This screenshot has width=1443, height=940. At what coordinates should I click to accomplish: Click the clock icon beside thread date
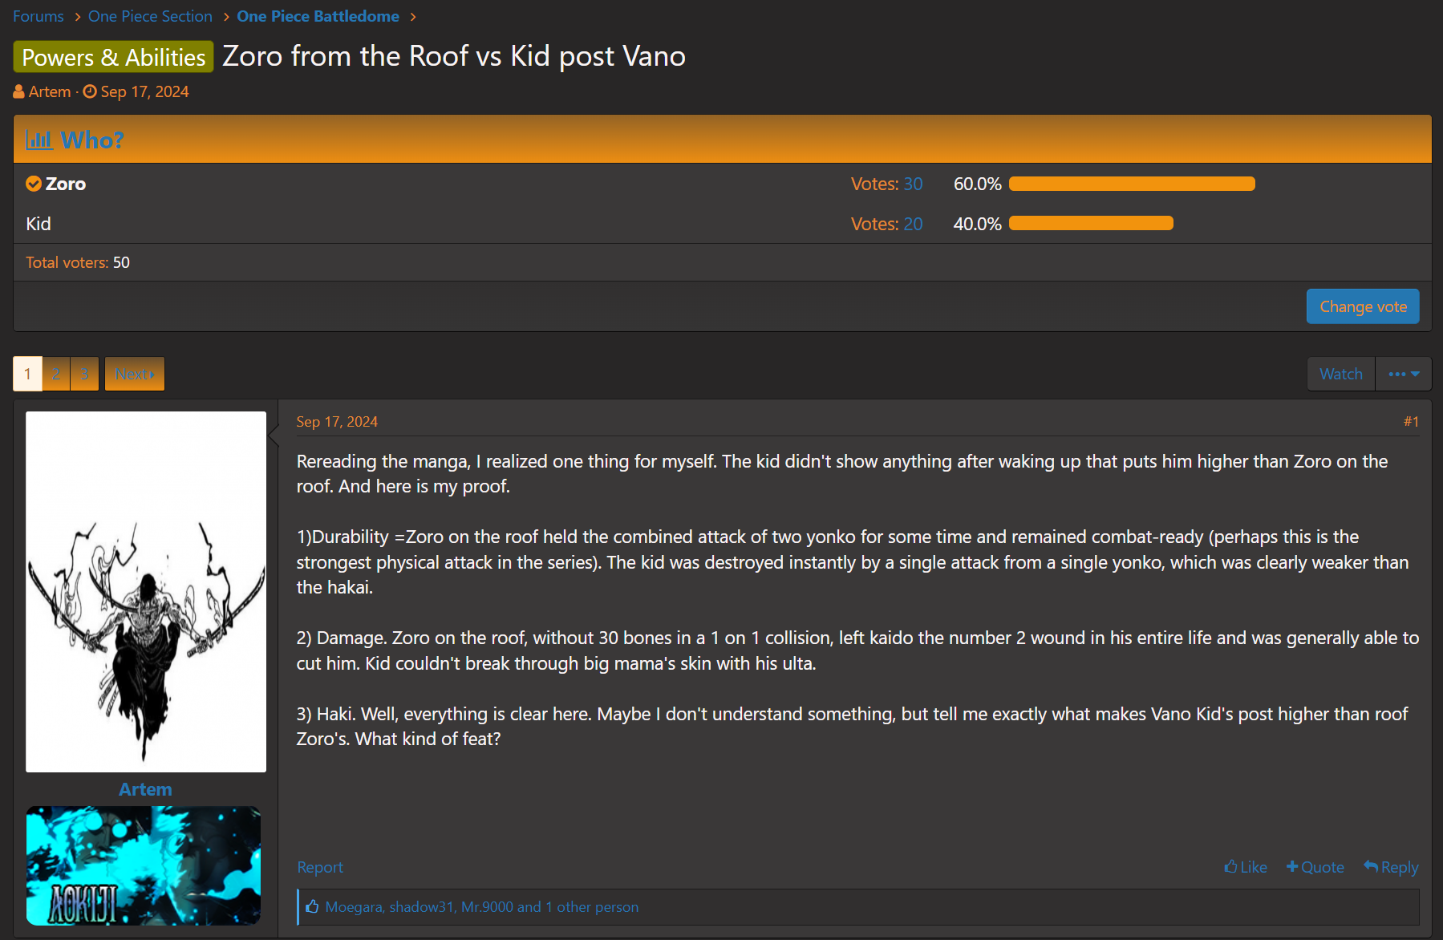pyautogui.click(x=90, y=91)
